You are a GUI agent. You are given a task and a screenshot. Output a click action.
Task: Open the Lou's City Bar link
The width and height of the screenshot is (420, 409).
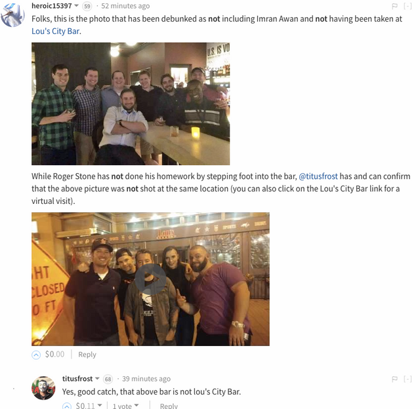55,31
